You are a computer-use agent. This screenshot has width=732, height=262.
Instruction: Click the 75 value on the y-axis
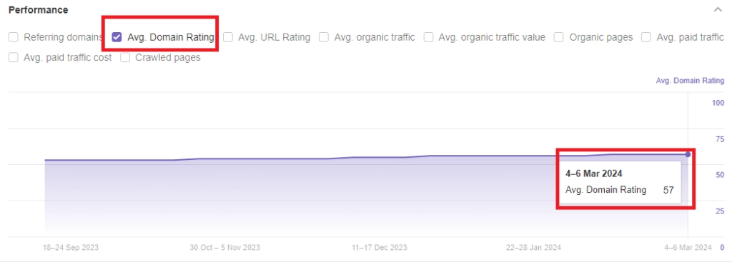tap(720, 139)
